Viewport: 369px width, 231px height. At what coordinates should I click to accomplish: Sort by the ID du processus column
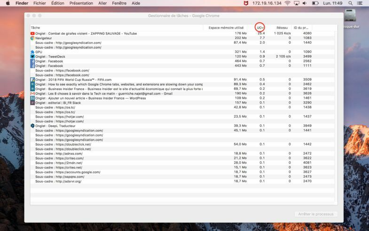pyautogui.click(x=301, y=28)
